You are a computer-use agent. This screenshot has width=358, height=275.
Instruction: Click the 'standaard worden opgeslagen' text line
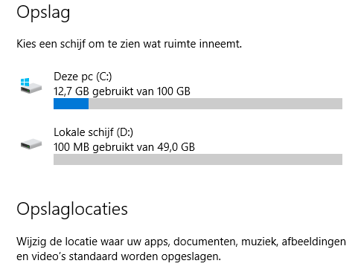[x=144, y=256]
